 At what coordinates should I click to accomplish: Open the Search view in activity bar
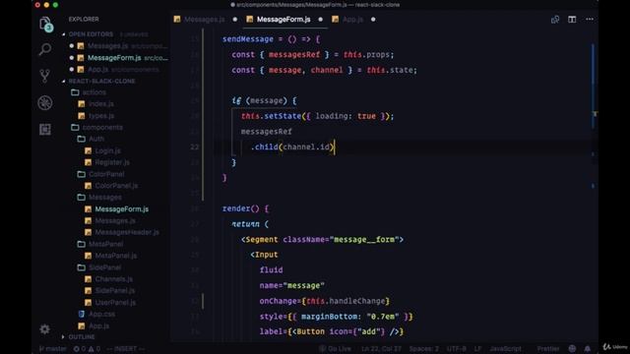click(x=45, y=49)
